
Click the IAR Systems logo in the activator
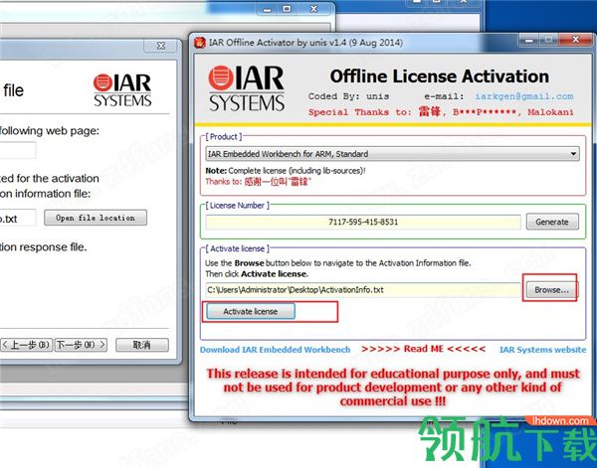click(x=246, y=88)
